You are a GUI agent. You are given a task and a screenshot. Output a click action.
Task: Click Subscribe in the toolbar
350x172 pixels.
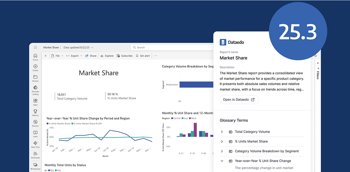(x=125, y=56)
